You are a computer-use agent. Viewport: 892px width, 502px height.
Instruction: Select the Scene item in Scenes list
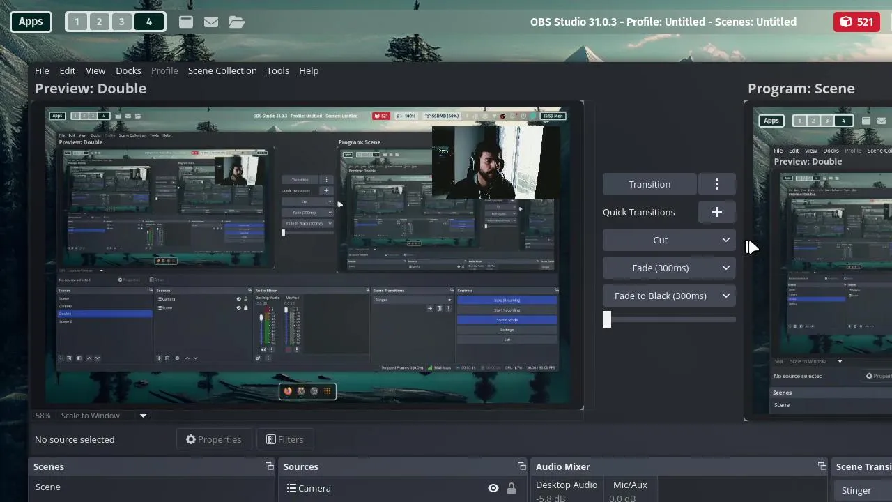point(151,487)
